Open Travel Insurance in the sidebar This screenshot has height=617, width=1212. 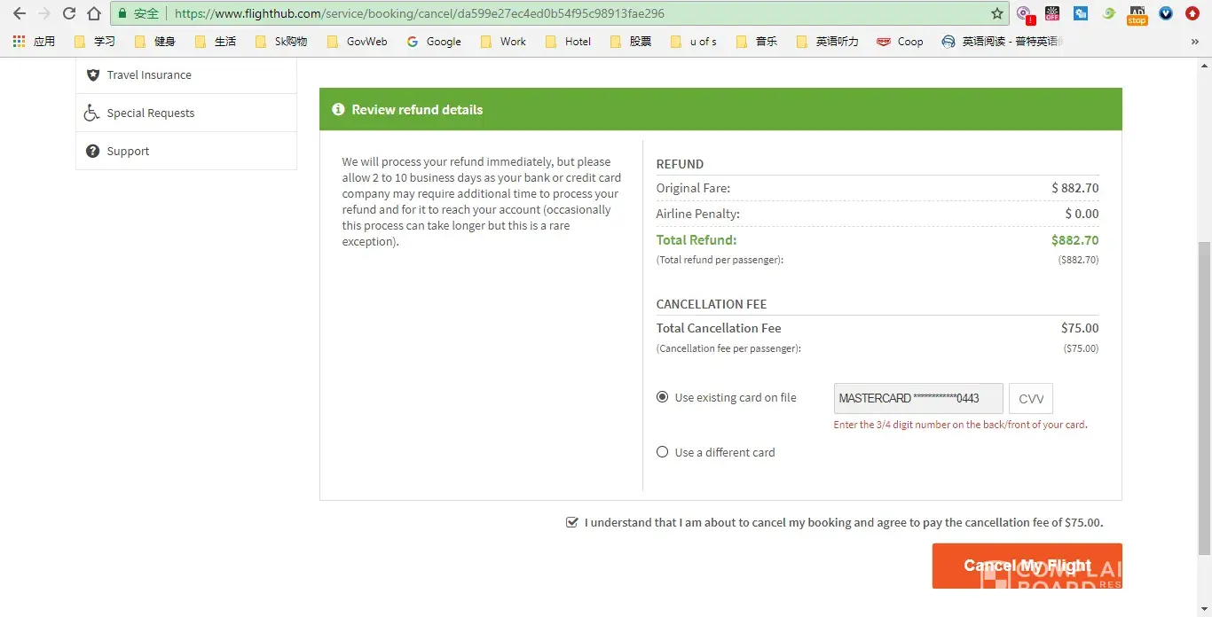pyautogui.click(x=149, y=74)
